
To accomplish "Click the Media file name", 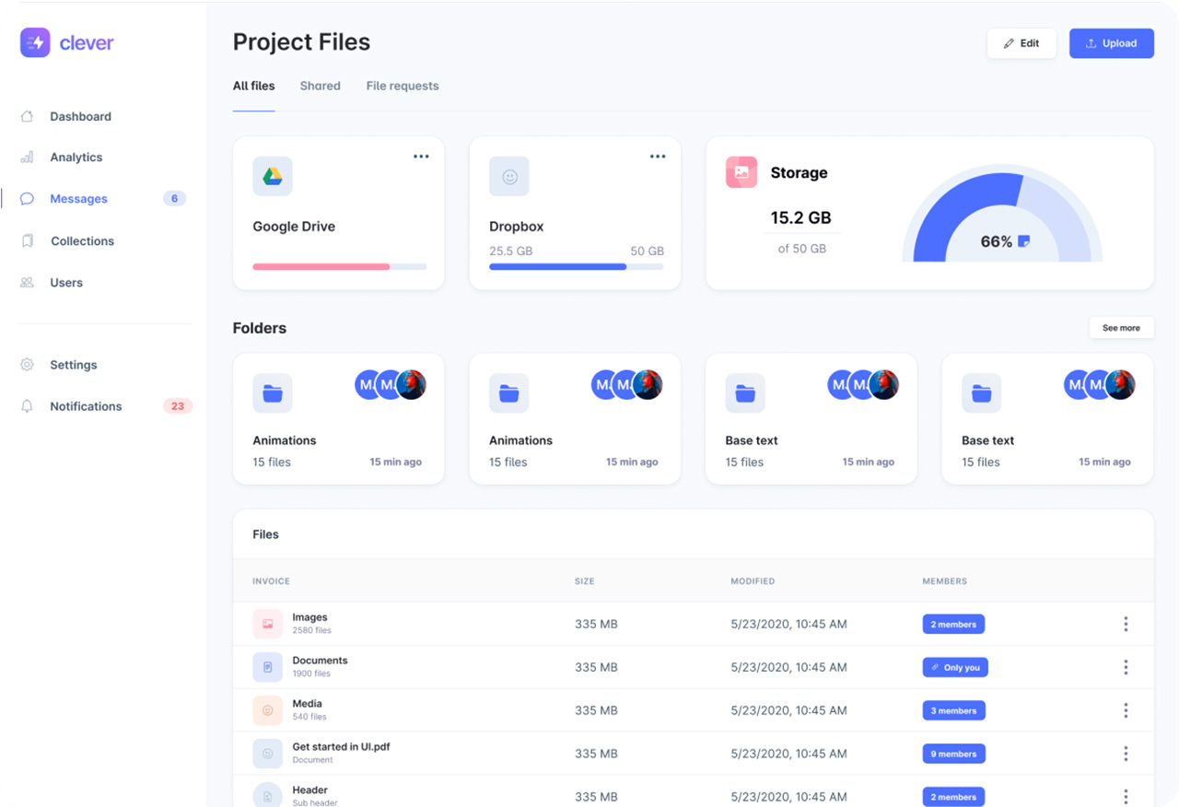I will point(307,704).
